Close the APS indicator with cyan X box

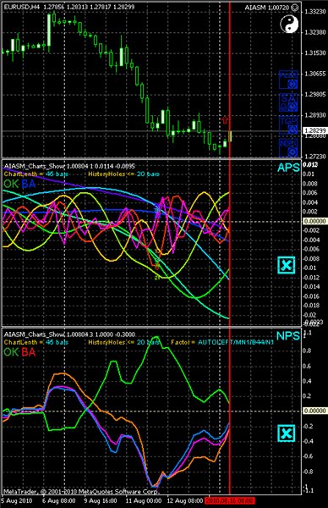(287, 265)
